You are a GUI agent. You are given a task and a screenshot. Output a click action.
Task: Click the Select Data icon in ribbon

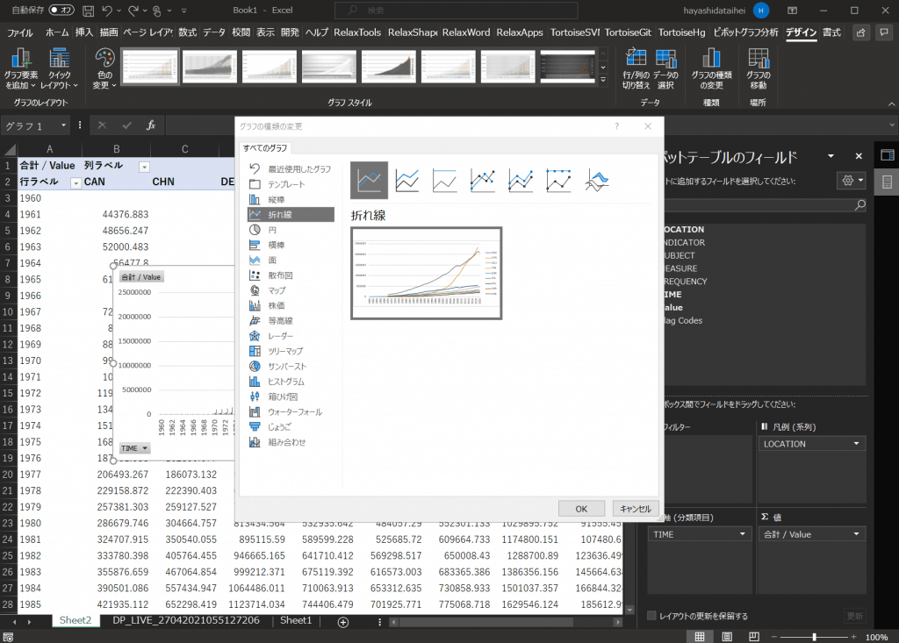coord(665,68)
